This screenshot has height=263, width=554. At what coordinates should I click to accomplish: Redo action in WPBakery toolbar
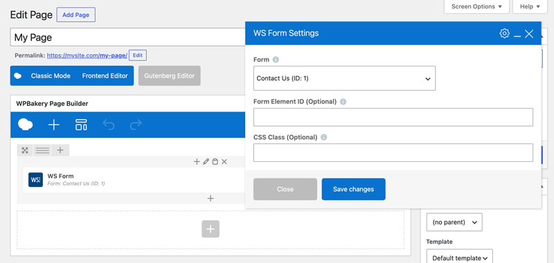(136, 125)
